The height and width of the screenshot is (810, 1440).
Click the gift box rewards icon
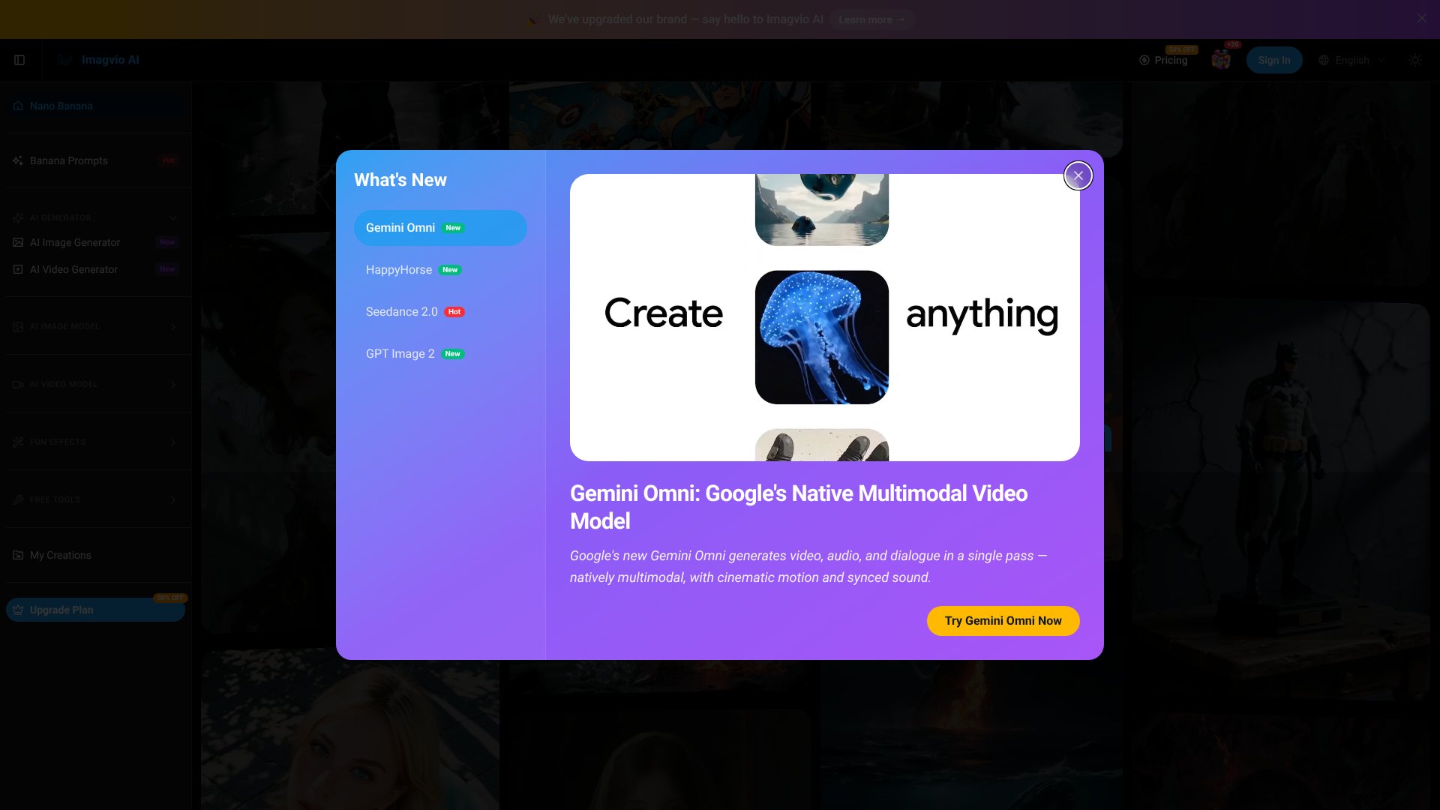tap(1221, 60)
